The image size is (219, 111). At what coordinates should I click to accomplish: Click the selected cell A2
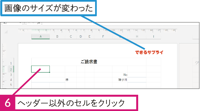tap(41, 69)
